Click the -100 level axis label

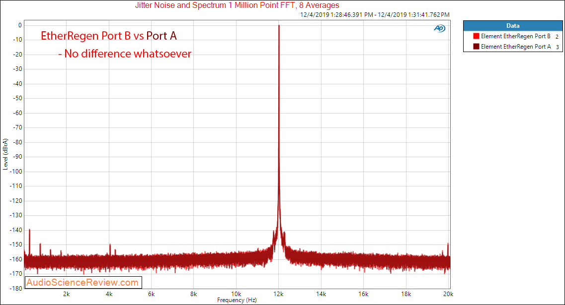point(16,171)
